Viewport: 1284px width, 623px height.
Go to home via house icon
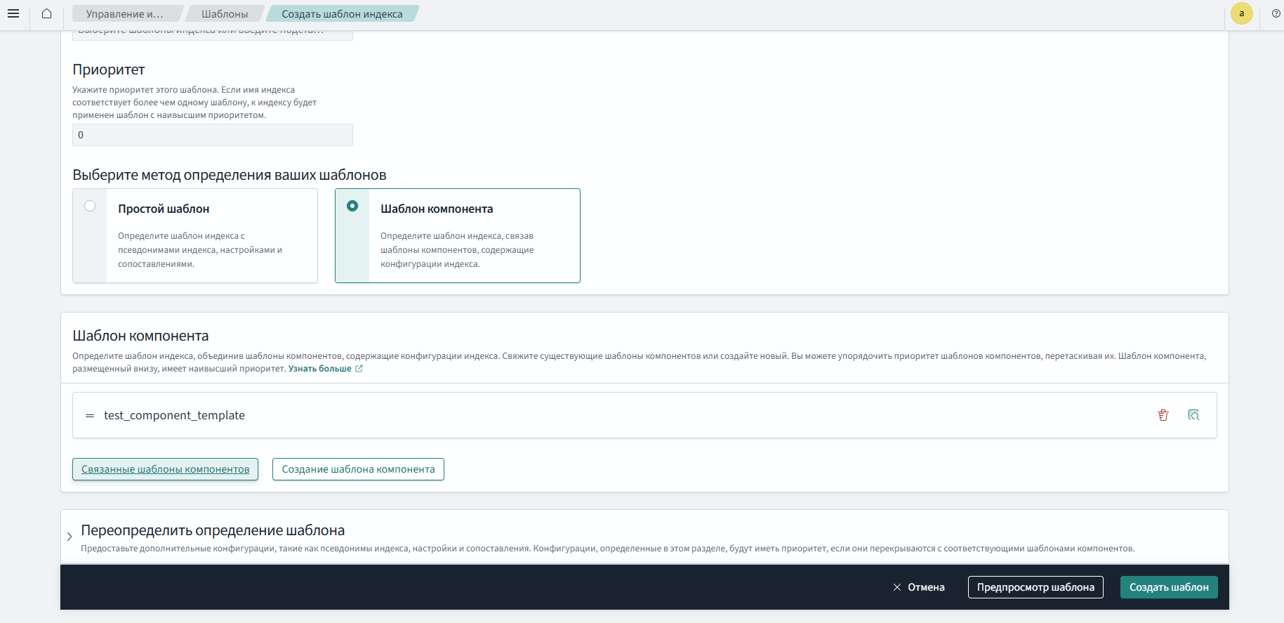[46, 13]
